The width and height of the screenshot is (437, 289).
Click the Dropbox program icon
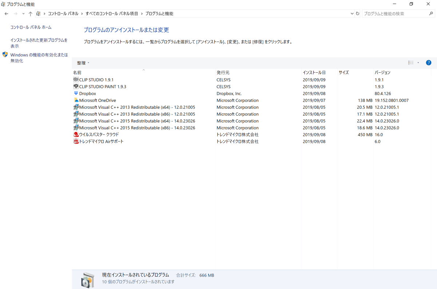pyautogui.click(x=76, y=93)
